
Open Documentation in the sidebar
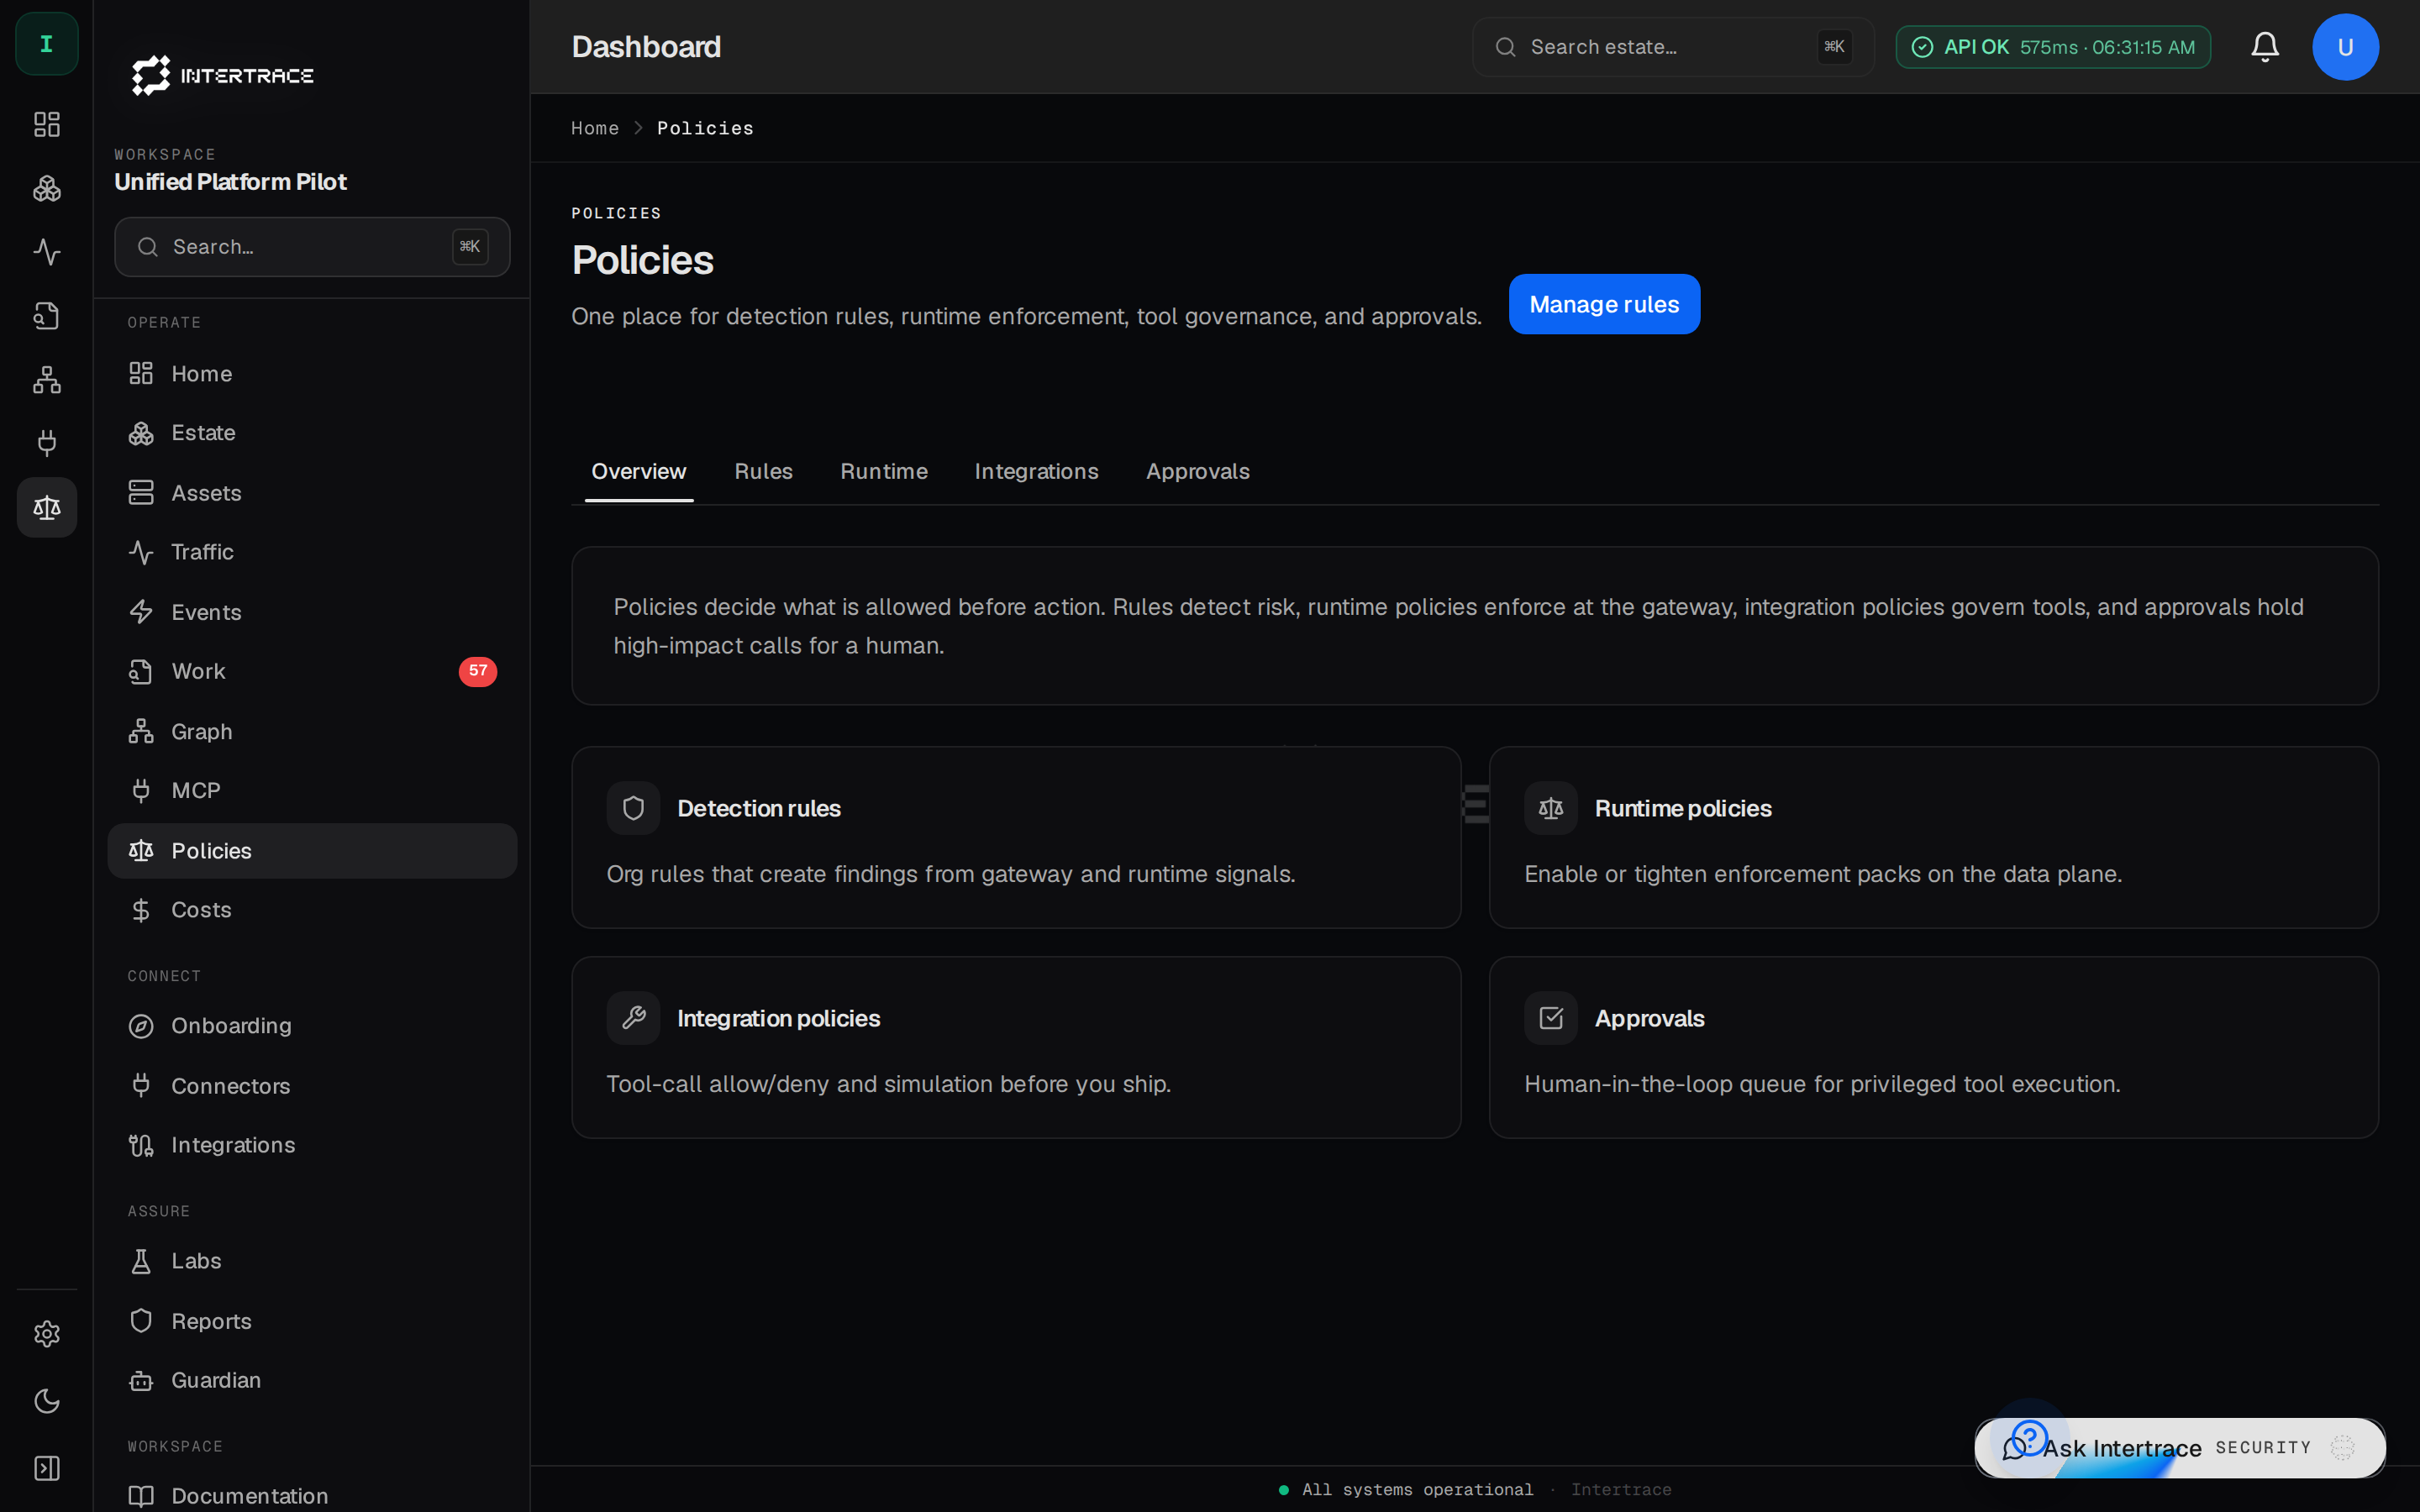click(x=312, y=1496)
